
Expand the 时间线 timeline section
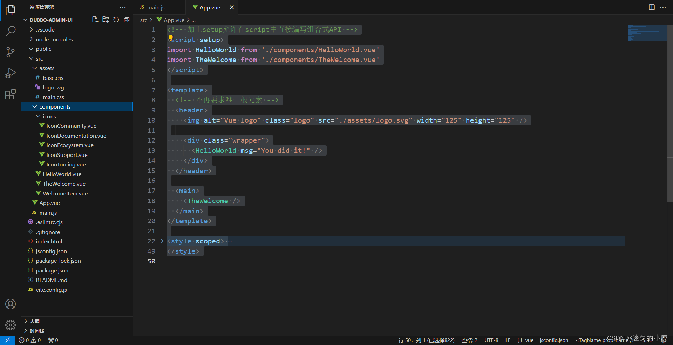tap(77, 331)
